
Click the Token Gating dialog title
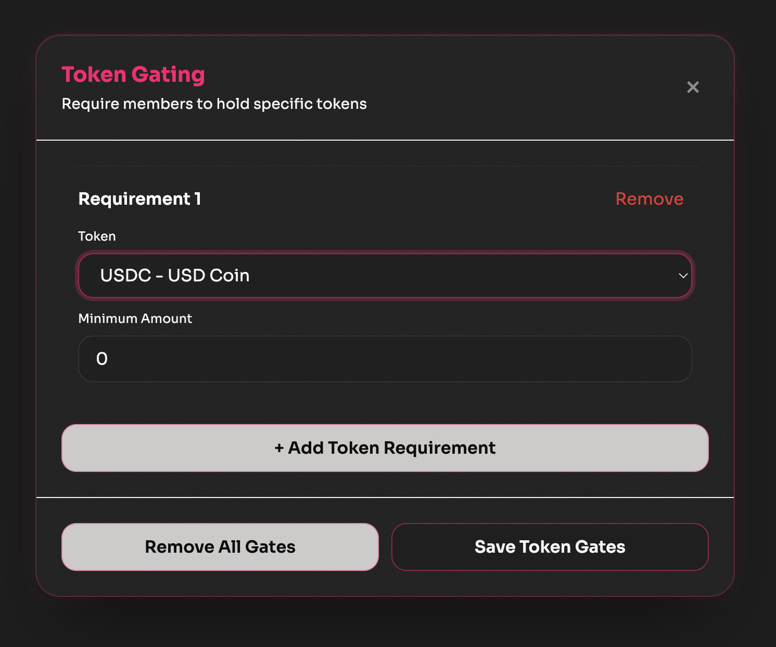tap(133, 74)
